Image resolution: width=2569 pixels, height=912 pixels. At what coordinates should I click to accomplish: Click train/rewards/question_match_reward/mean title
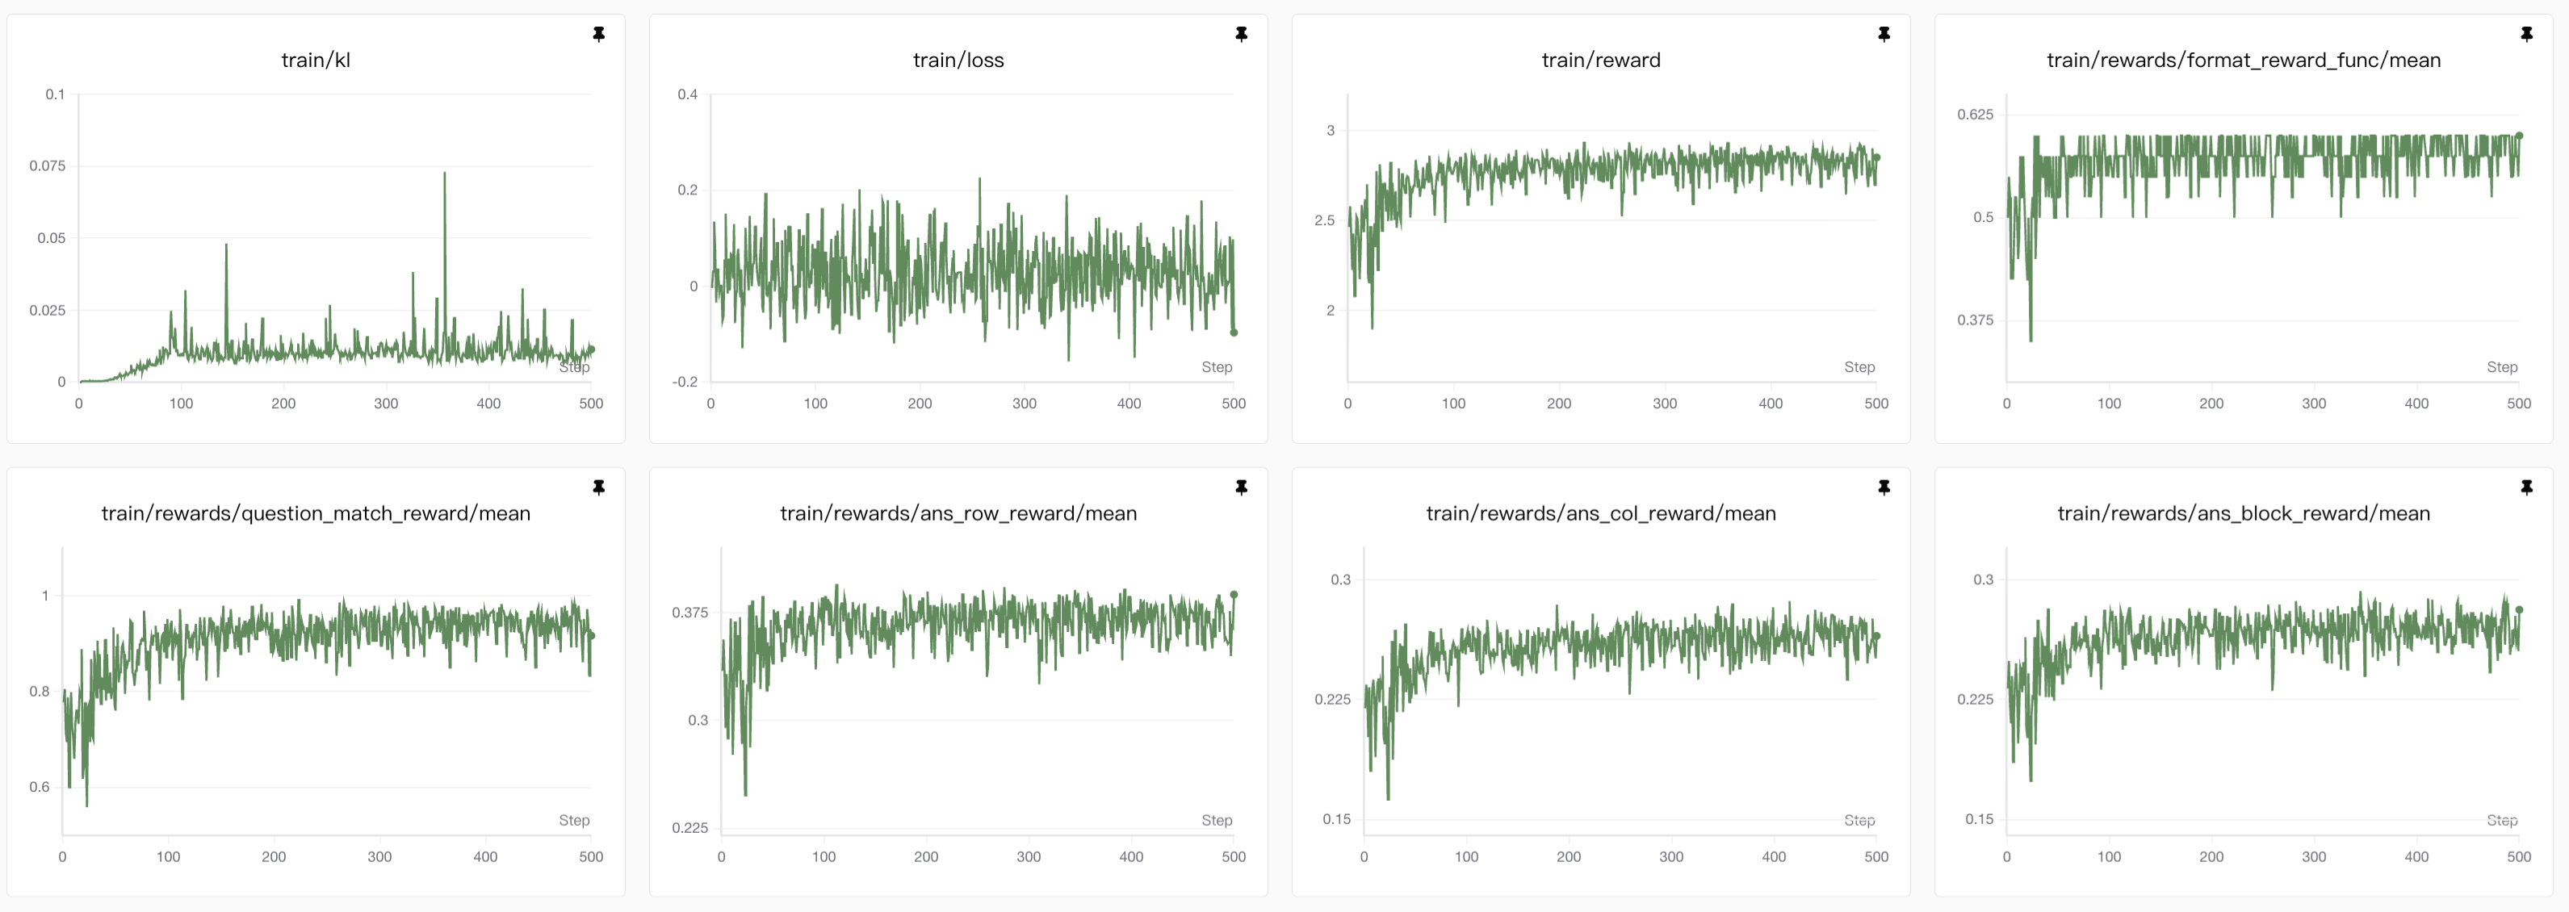point(315,513)
